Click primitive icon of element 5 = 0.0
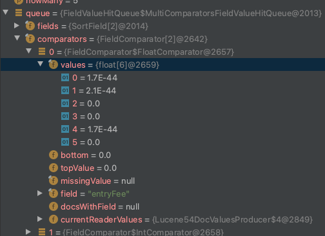The width and height of the screenshot is (325, 236). coord(65,142)
